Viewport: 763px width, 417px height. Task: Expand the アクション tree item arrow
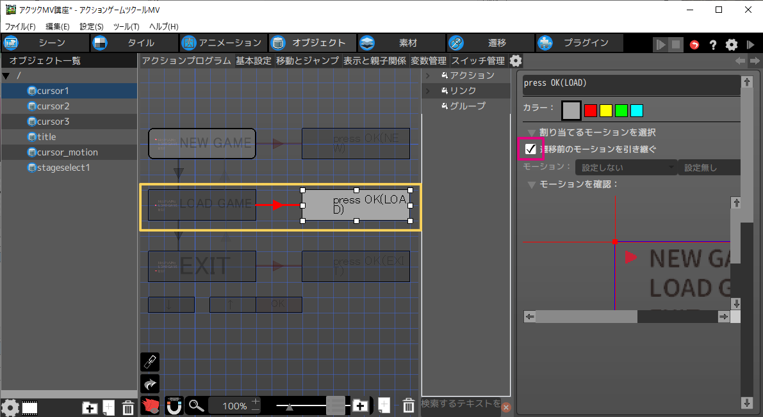[x=429, y=75]
